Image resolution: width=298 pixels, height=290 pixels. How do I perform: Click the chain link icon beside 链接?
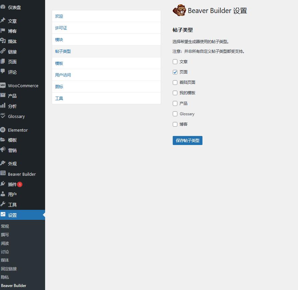click(3, 51)
